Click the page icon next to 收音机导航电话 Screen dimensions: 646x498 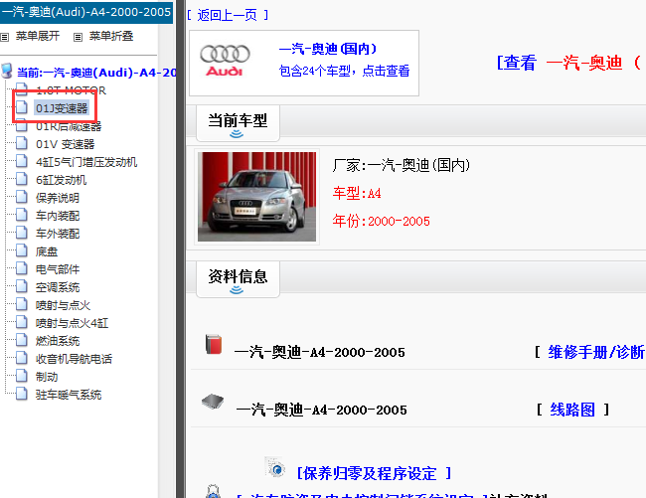click(x=22, y=358)
